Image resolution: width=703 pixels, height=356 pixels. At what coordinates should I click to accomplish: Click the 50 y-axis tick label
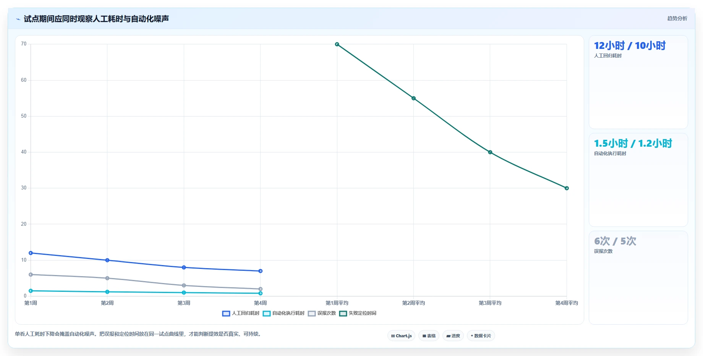24,116
